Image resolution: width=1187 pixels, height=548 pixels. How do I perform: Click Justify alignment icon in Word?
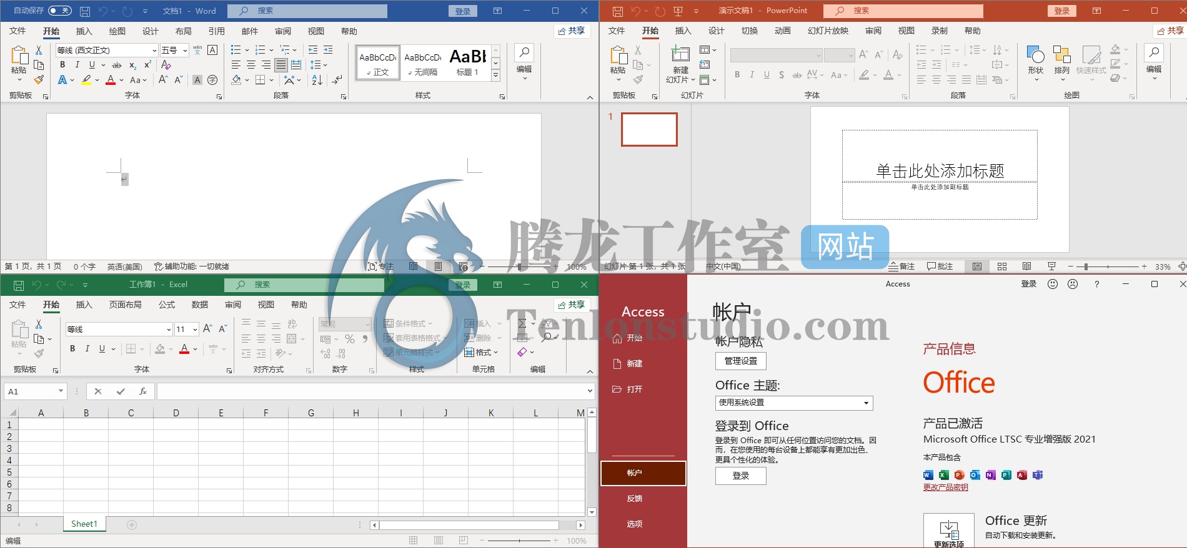tap(281, 65)
